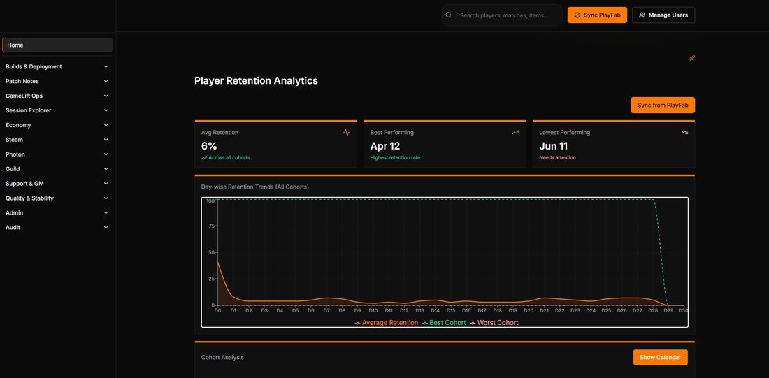Click the Sync PlayFab header button
Image resolution: width=769 pixels, height=378 pixels.
click(x=597, y=15)
